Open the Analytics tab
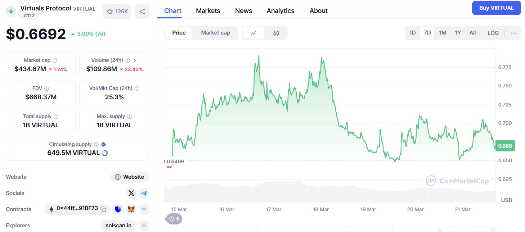The image size is (525, 232). coord(281,11)
